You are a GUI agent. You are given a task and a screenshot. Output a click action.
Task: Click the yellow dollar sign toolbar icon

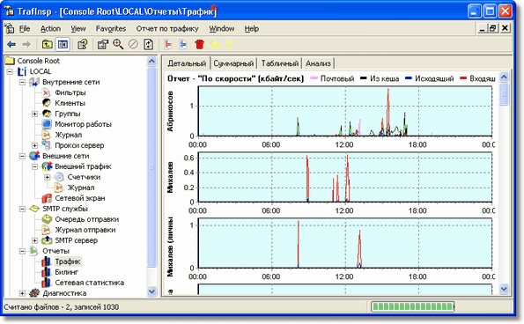(229, 44)
